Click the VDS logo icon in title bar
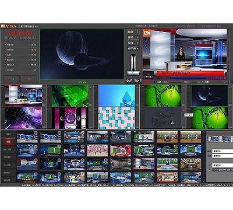The width and height of the screenshot is (233, 210). coord(2,26)
